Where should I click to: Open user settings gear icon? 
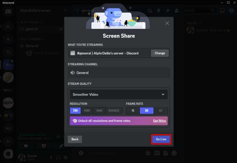[66, 157]
